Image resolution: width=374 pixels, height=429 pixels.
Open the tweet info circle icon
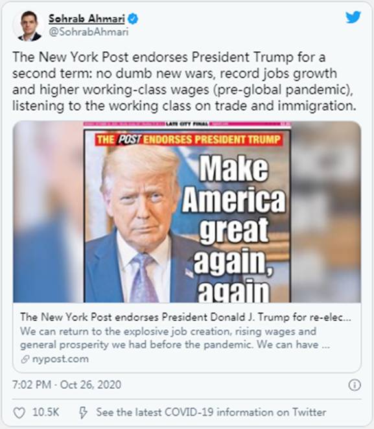(355, 385)
